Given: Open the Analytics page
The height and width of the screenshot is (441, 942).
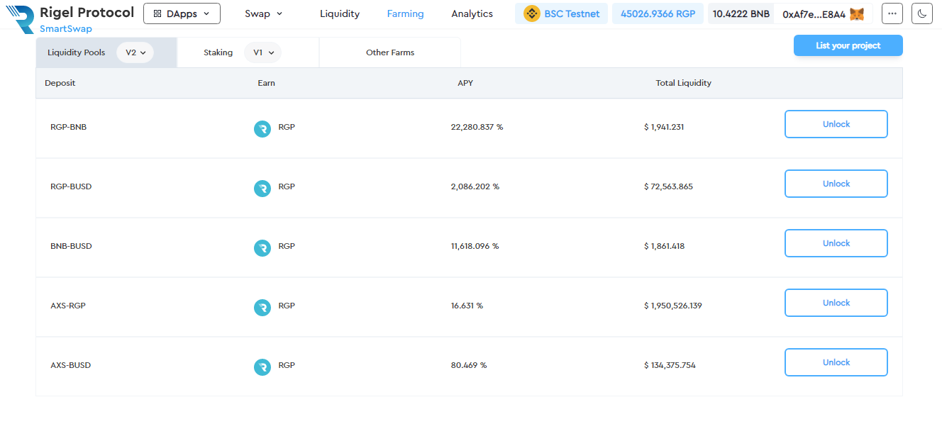Looking at the screenshot, I should (x=472, y=13).
